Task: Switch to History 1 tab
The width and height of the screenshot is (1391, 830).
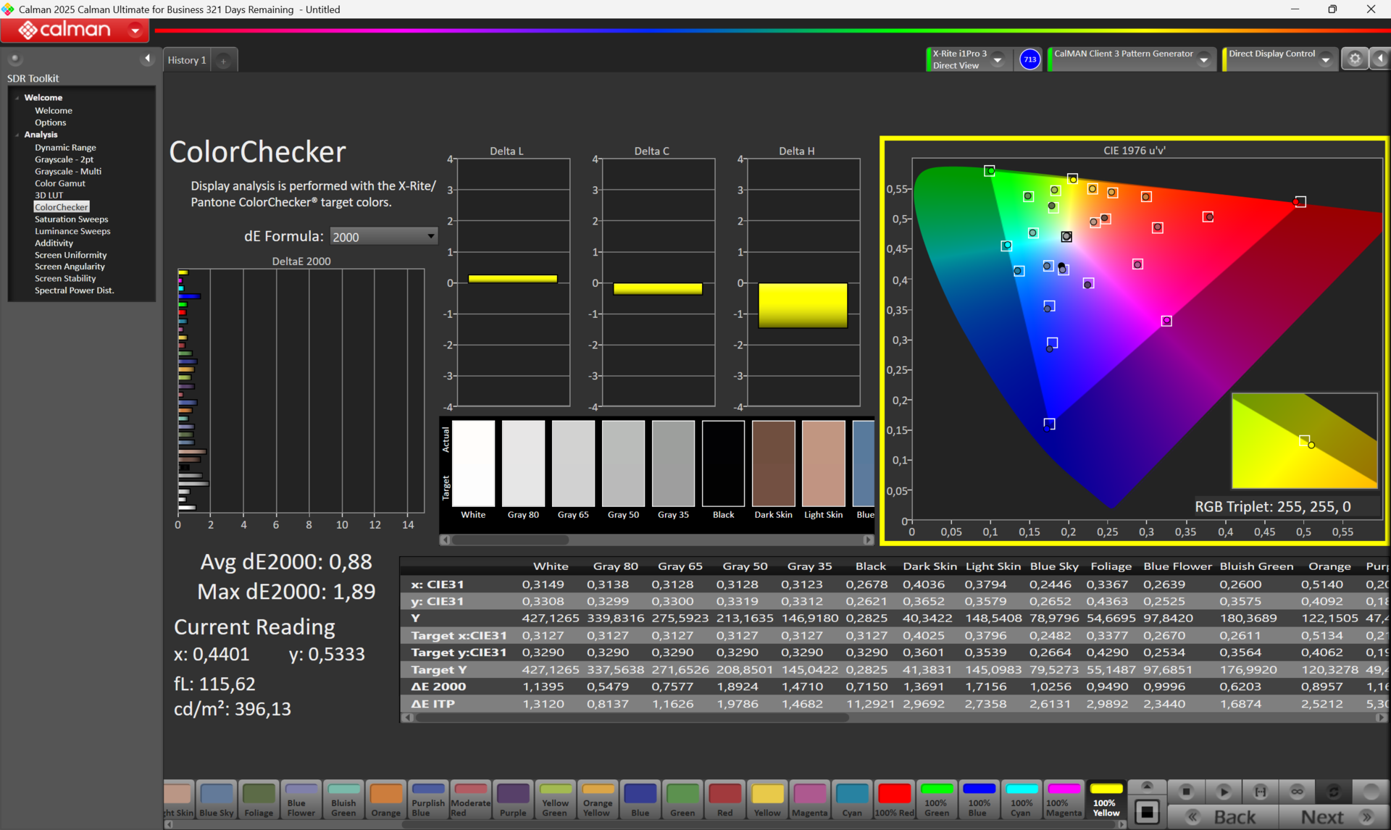Action: coord(187,60)
